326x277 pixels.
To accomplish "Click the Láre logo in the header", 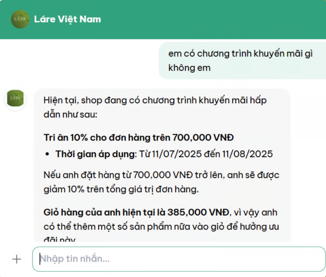I will [x=20, y=19].
